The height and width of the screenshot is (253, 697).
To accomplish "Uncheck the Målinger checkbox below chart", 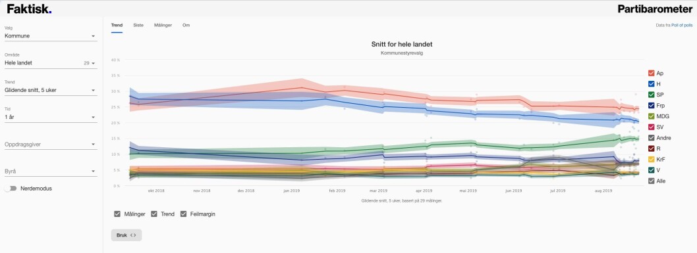I will coord(117,214).
